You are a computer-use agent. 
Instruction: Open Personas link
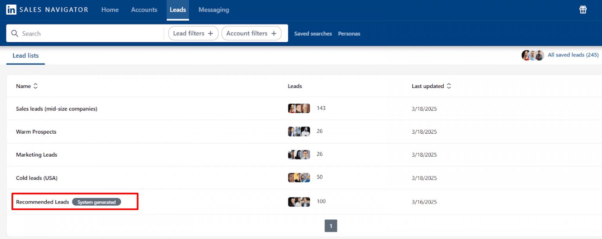(x=349, y=34)
